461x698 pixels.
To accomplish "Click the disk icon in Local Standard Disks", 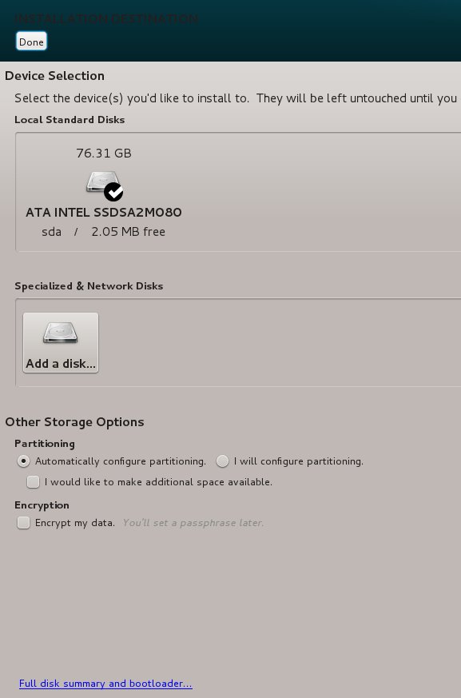I will [101, 182].
